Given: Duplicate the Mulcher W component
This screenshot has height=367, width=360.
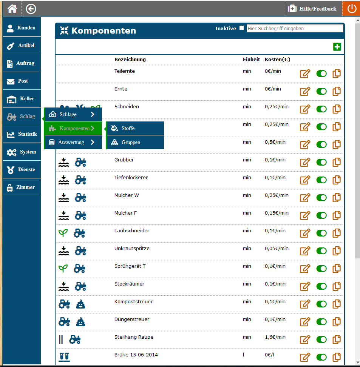Looking at the screenshot, I should click(337, 198).
